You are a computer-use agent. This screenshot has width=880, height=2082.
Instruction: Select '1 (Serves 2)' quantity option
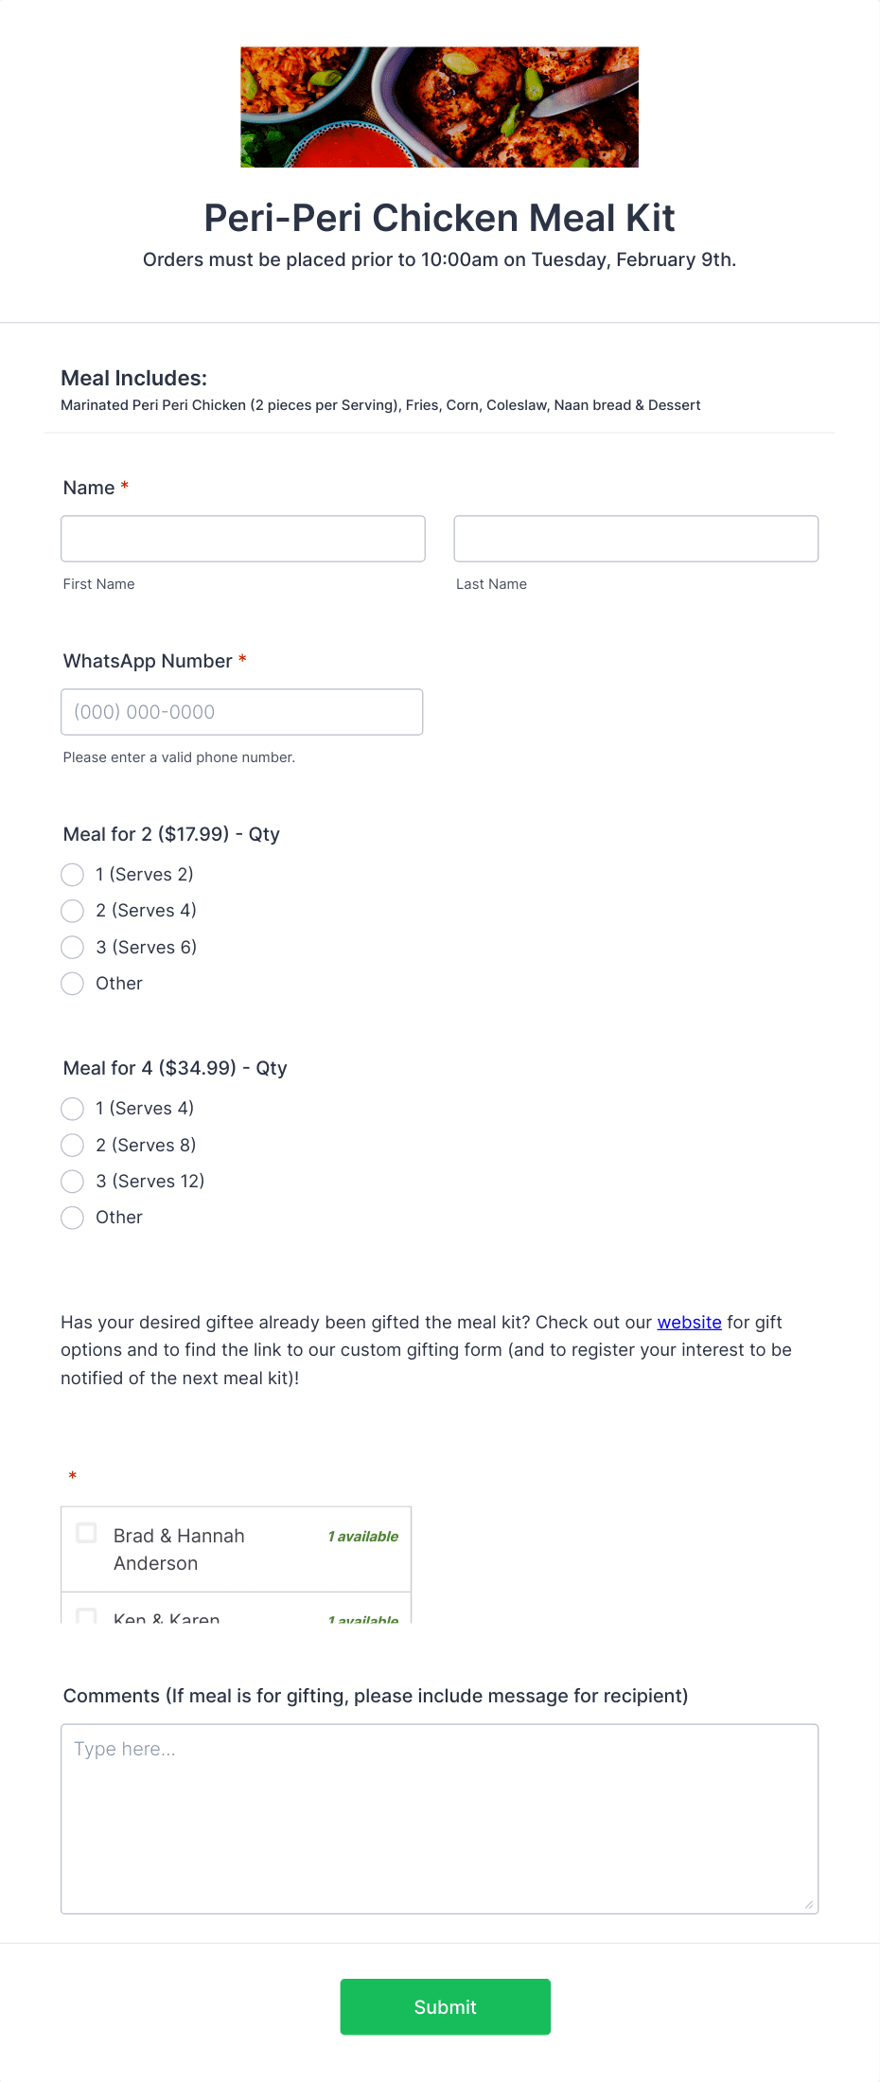(x=72, y=874)
